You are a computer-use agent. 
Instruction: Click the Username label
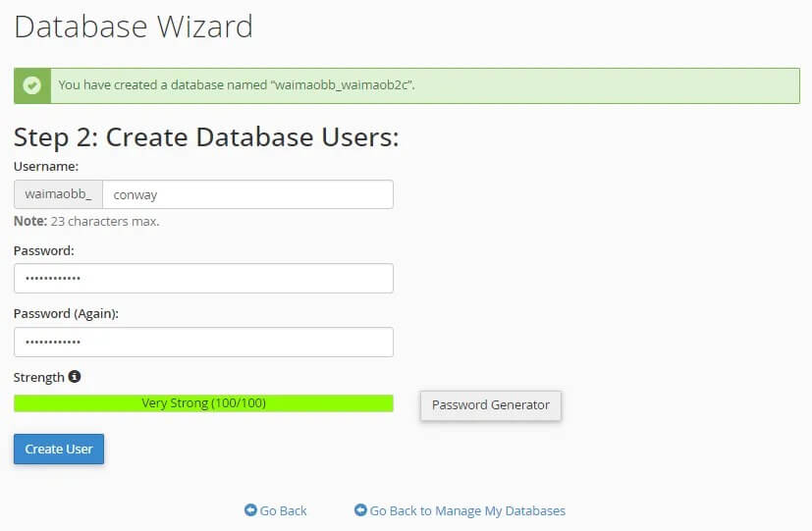point(46,167)
